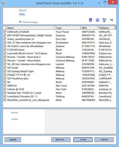This screenshot has width=119, height=147.
Task: Select Rensim - Facekit - Nose Bulb 2
Action: tap(24, 57)
